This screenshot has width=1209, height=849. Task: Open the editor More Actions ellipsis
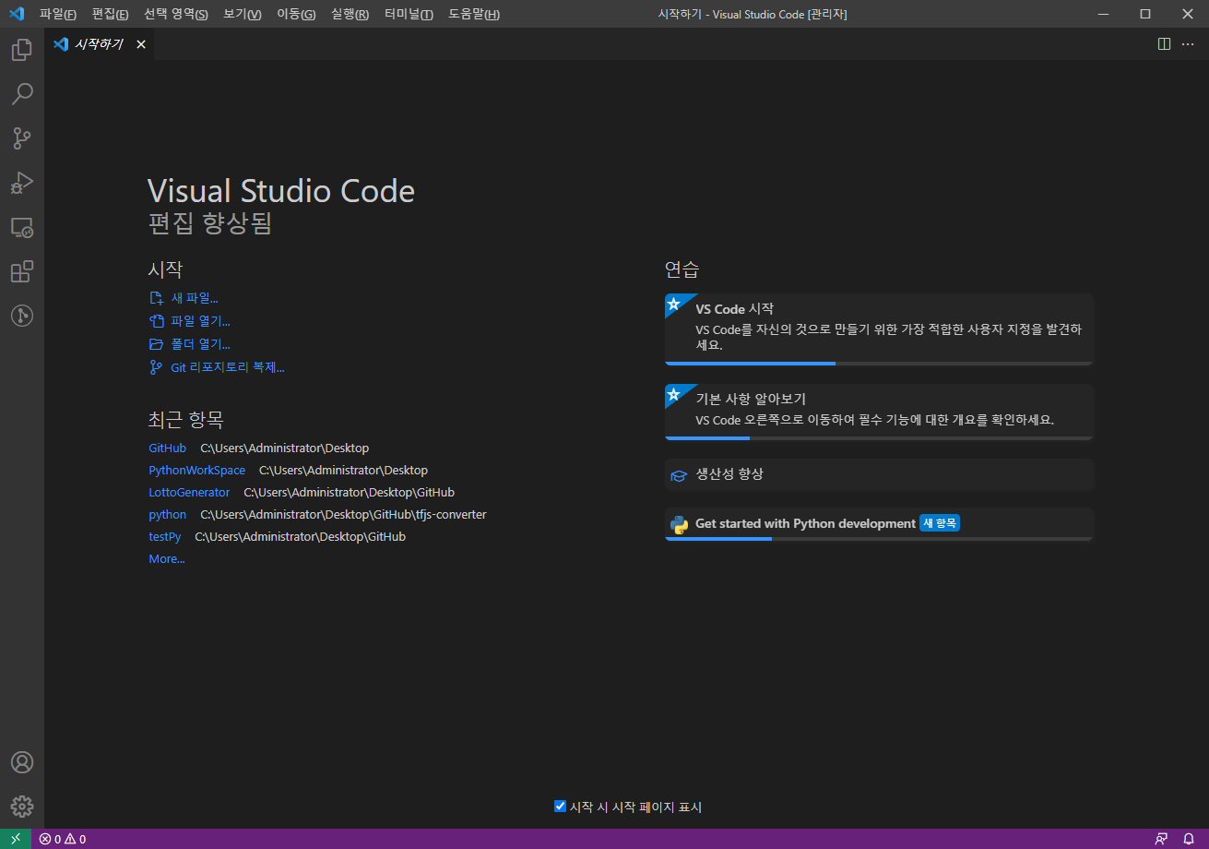coord(1188,44)
